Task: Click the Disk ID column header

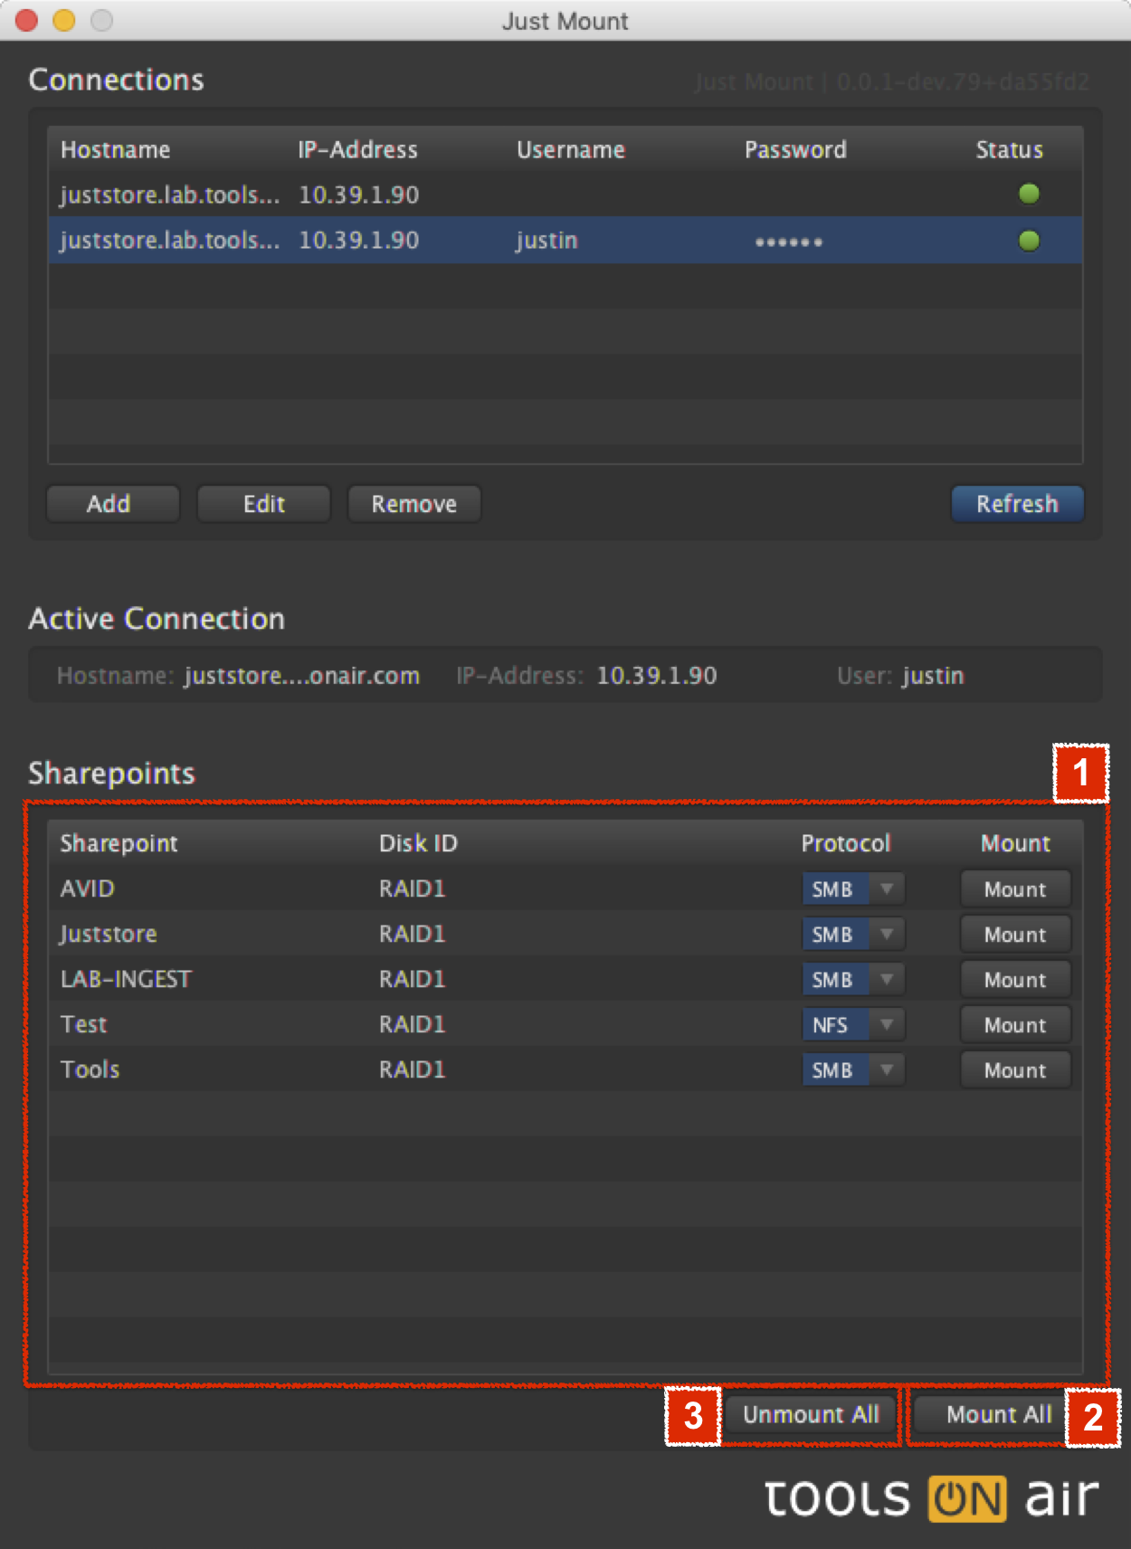Action: coord(418,843)
